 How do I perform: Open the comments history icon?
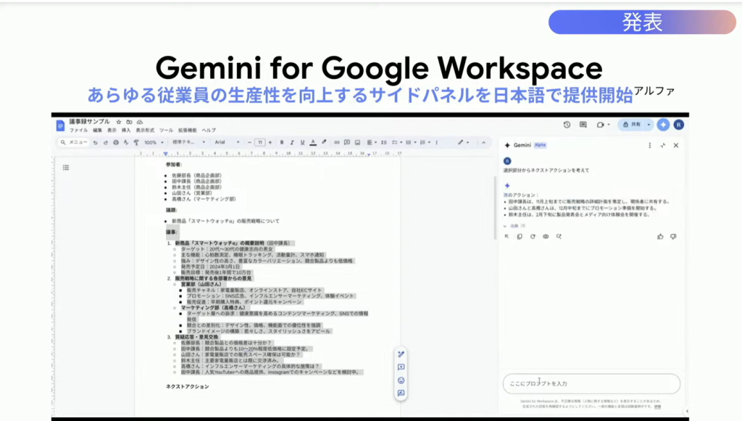(583, 125)
